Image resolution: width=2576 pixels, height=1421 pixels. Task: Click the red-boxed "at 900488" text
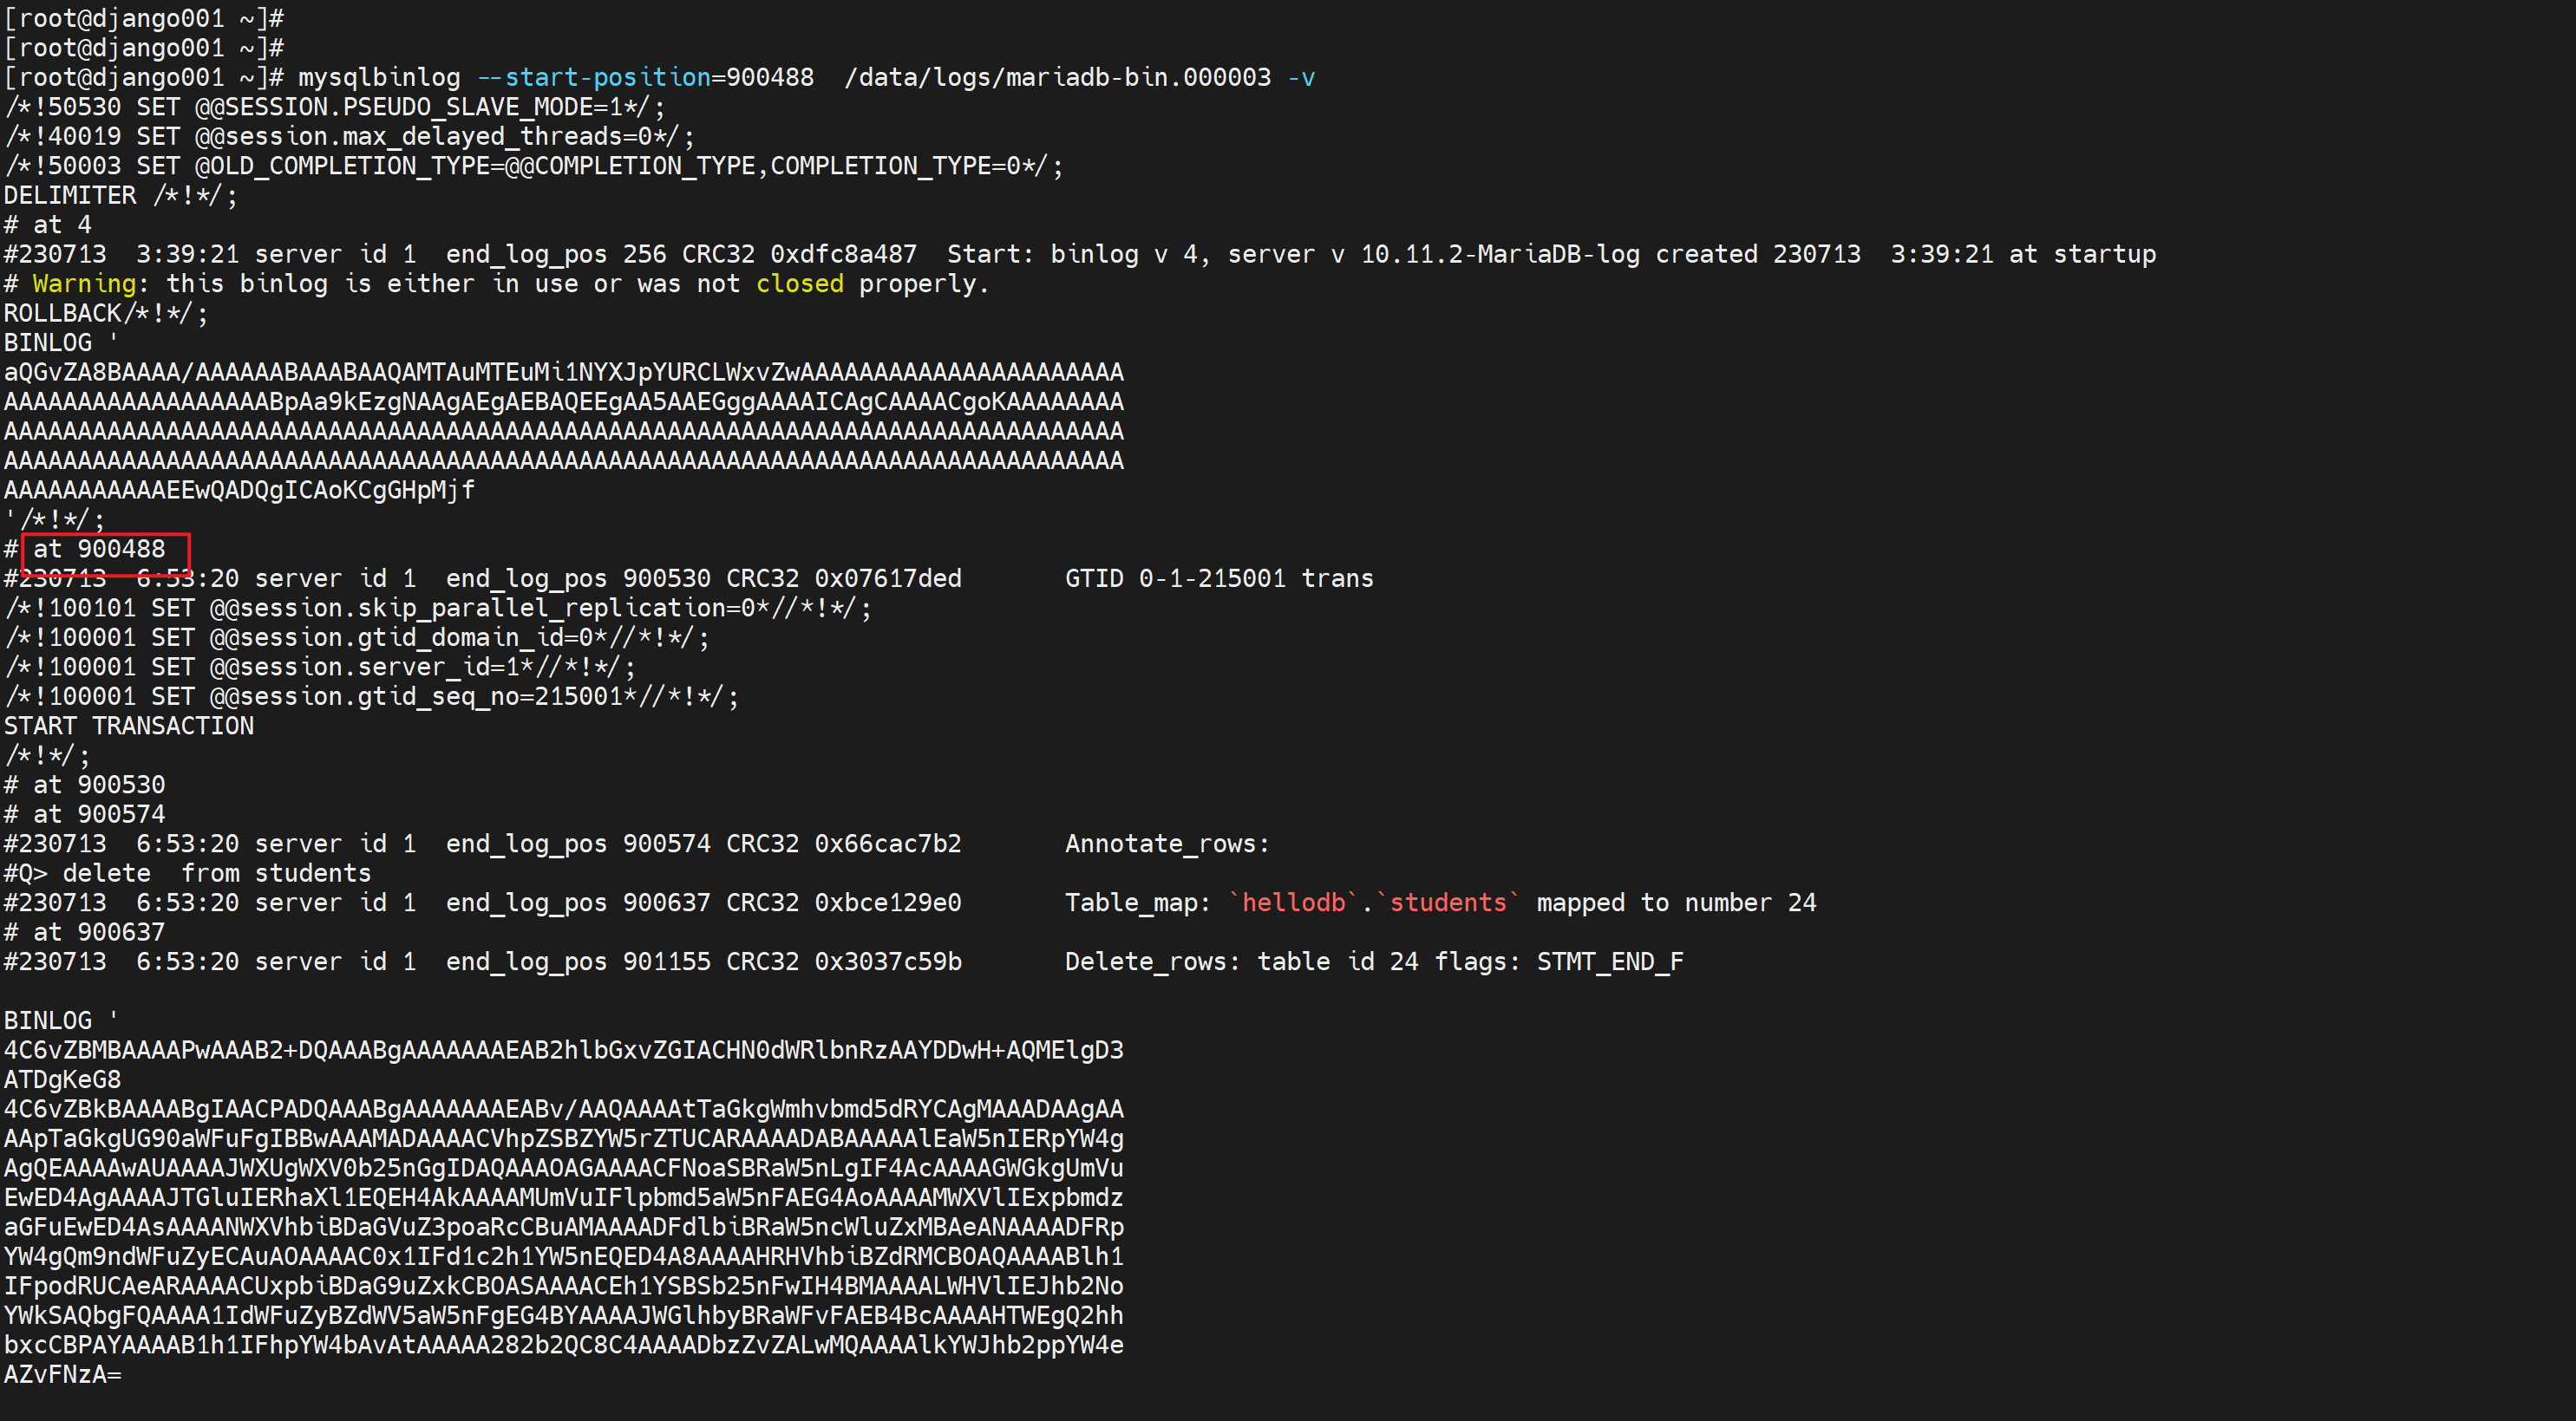point(100,550)
